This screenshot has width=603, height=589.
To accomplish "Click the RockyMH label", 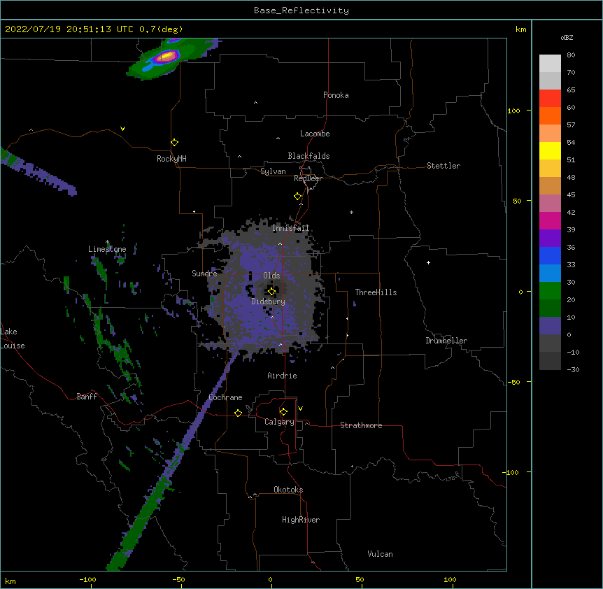I will pos(171,159).
